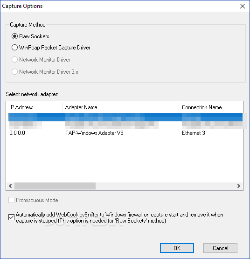Click the right arrow of the horizontal scrollbar
Screen dimensions: 250x259
click(239, 186)
